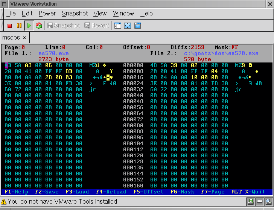Click the green Power On play icon
This screenshot has width=274, height=210.
[29, 26]
